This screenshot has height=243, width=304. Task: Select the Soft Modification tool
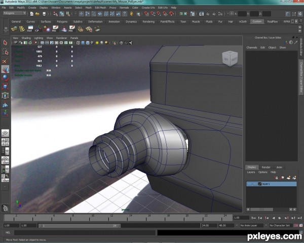coord(5,104)
